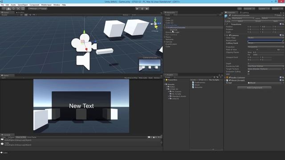Viewport: 285px width, 160px height.
Task: Click the Add Component button
Action: click(254, 88)
